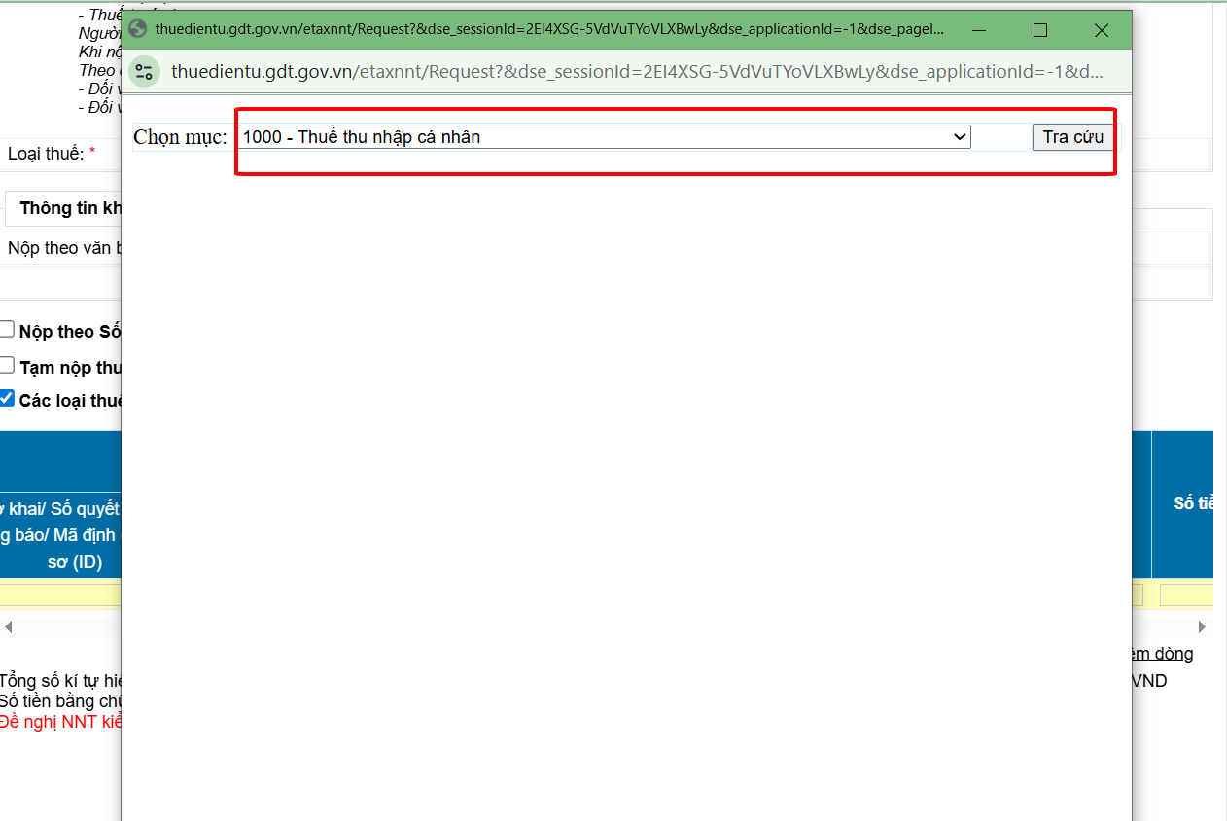1227x821 pixels.
Task: Click the globe icon in popup title bar
Action: click(x=137, y=29)
